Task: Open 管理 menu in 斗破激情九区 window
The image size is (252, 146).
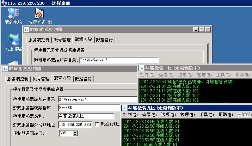Action: (x=187, y=115)
